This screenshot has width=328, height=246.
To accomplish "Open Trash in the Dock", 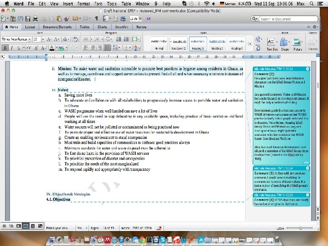I will click(x=277, y=240).
